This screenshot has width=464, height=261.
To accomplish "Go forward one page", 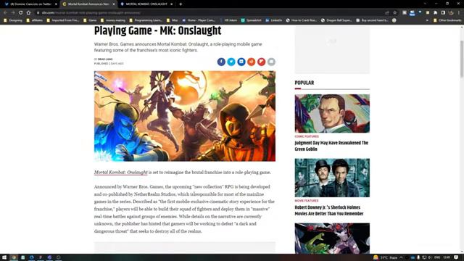I will [x=13, y=13].
